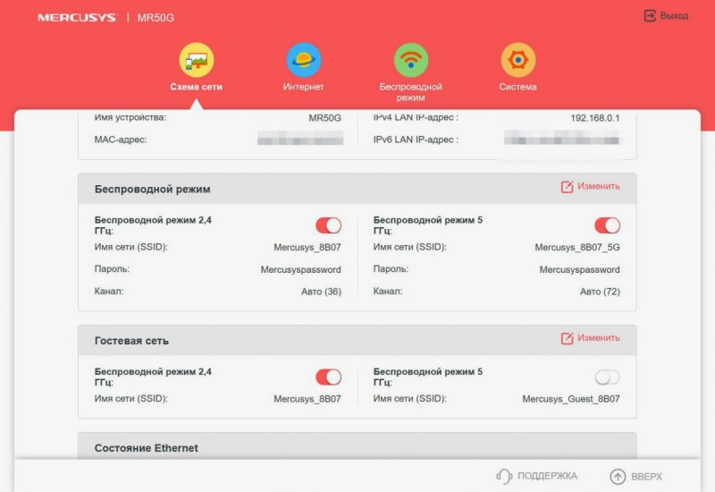Click the Беспроводной режим 5 ГГц label in Гостевая сеть
Image resolution: width=715 pixels, height=492 pixels.
[x=428, y=377]
